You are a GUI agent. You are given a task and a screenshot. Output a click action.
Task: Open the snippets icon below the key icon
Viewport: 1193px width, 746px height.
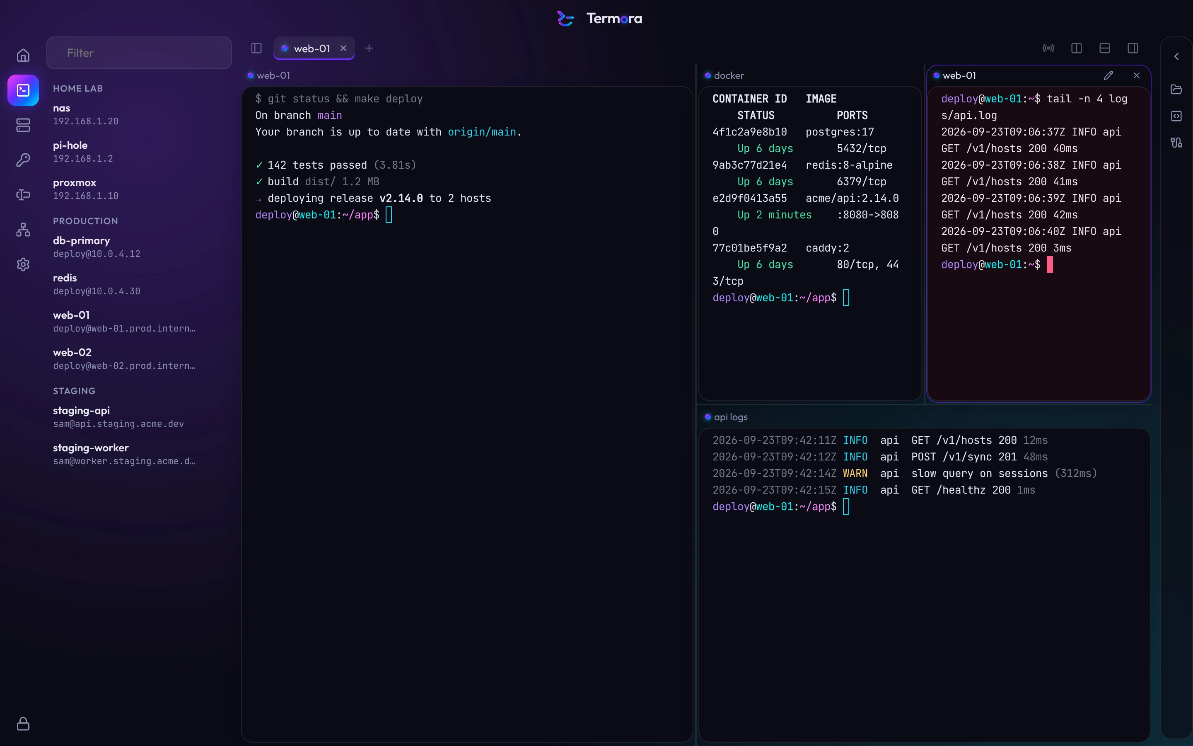click(23, 195)
